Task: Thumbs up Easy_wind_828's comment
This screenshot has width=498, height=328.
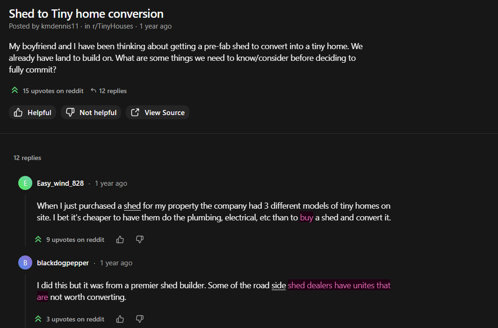Action: click(x=120, y=240)
